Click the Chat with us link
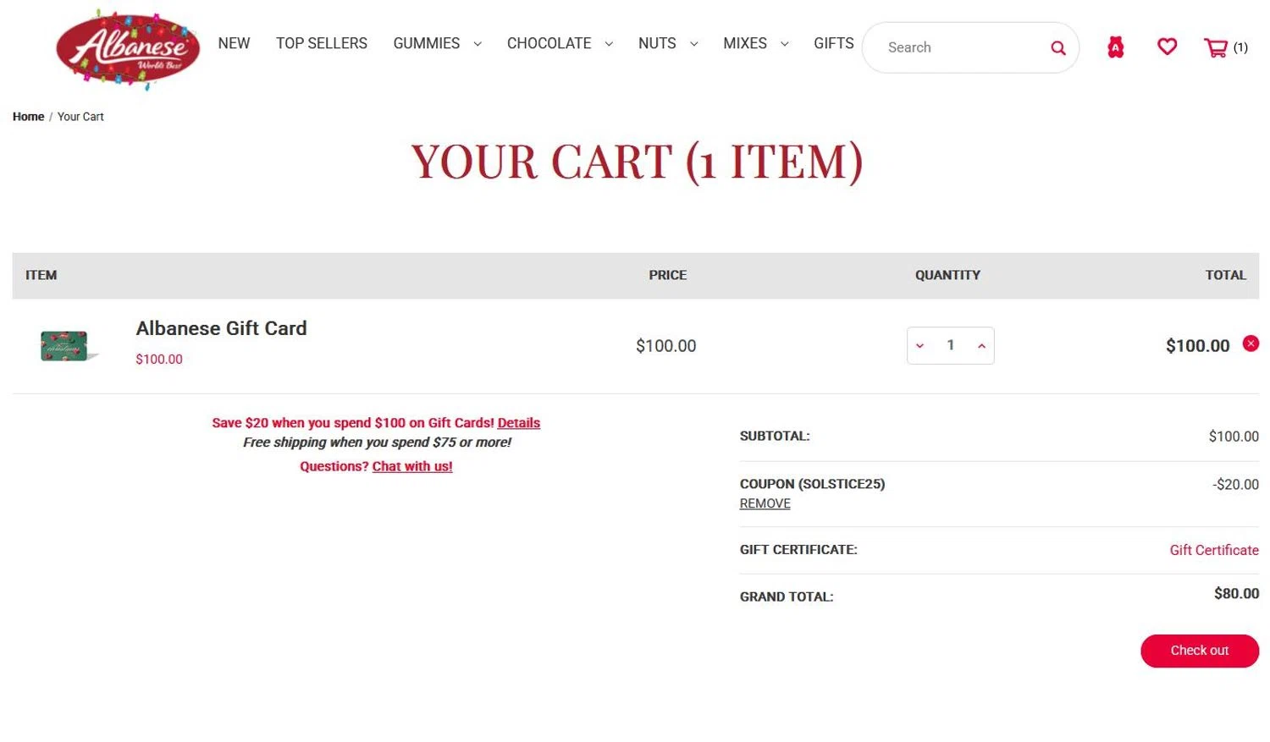This screenshot has height=742, width=1270. point(412,466)
